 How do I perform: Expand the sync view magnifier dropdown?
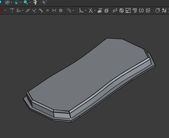[30, 2]
